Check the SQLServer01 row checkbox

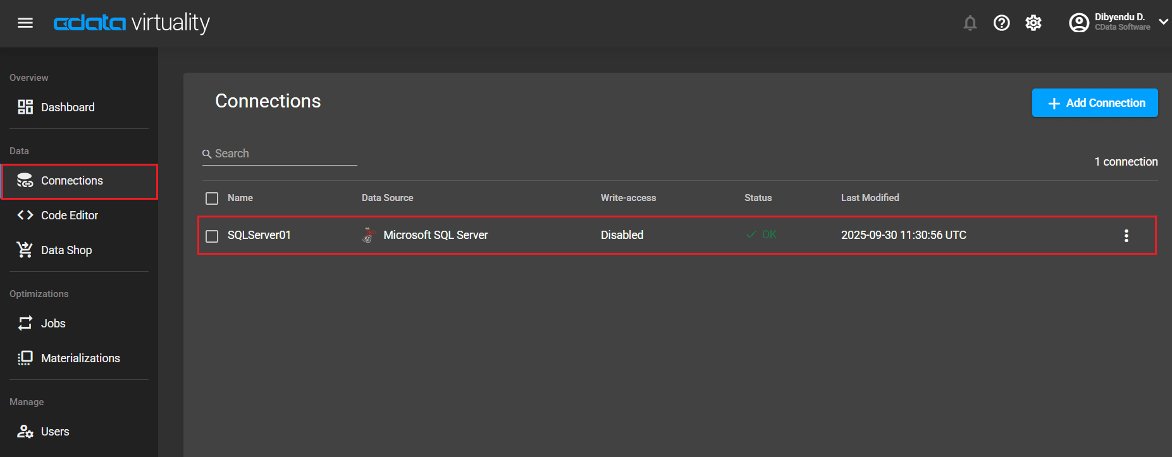click(212, 236)
